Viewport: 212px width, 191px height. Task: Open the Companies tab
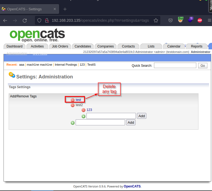105,46
